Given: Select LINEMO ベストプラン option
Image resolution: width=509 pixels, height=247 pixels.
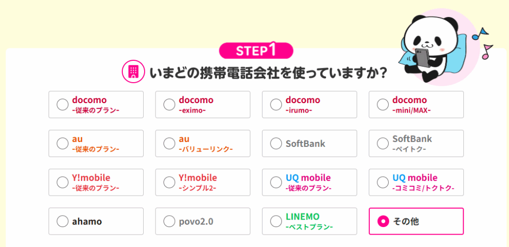Looking at the screenshot, I should pyautogui.click(x=309, y=221).
